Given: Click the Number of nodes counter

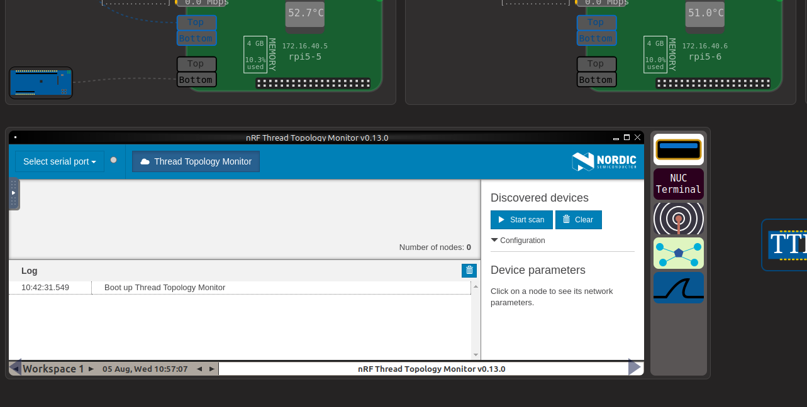Looking at the screenshot, I should [x=435, y=247].
